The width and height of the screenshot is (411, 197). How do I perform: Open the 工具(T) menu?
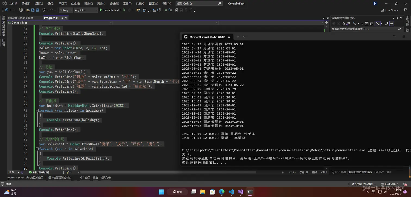coord(127,4)
